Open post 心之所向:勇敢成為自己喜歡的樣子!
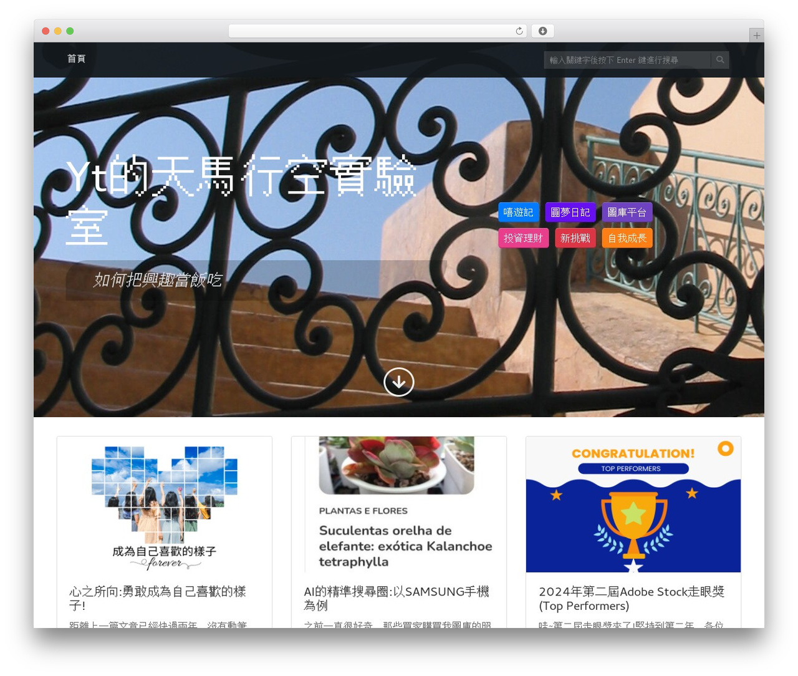Image resolution: width=798 pixels, height=676 pixels. pyautogui.click(x=158, y=598)
